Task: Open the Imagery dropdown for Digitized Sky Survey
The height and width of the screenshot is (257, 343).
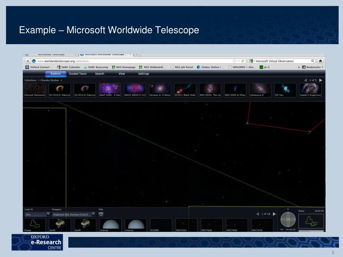Action: (x=73, y=215)
